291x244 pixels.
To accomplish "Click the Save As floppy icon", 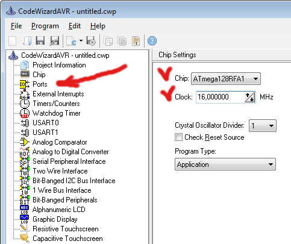I will tap(54, 41).
